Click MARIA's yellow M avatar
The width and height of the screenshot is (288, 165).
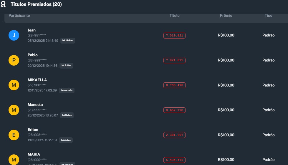(14, 160)
